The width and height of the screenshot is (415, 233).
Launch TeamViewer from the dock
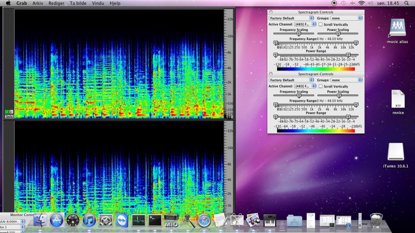tap(122, 220)
